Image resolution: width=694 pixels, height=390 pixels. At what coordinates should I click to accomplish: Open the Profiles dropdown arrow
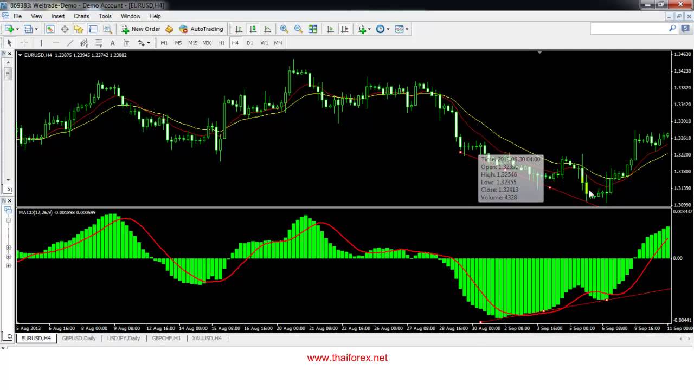click(36, 29)
